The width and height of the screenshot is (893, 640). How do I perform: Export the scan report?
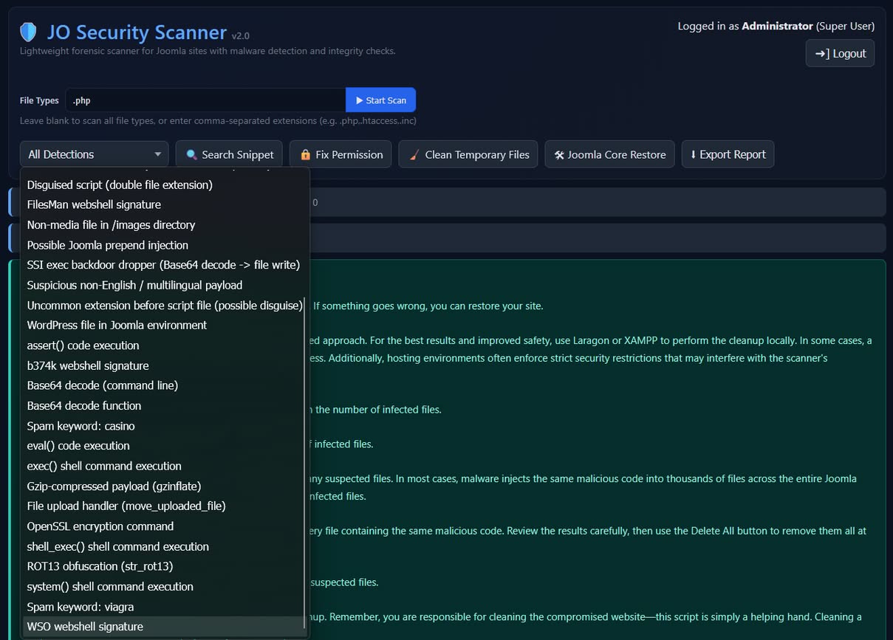[x=728, y=154]
